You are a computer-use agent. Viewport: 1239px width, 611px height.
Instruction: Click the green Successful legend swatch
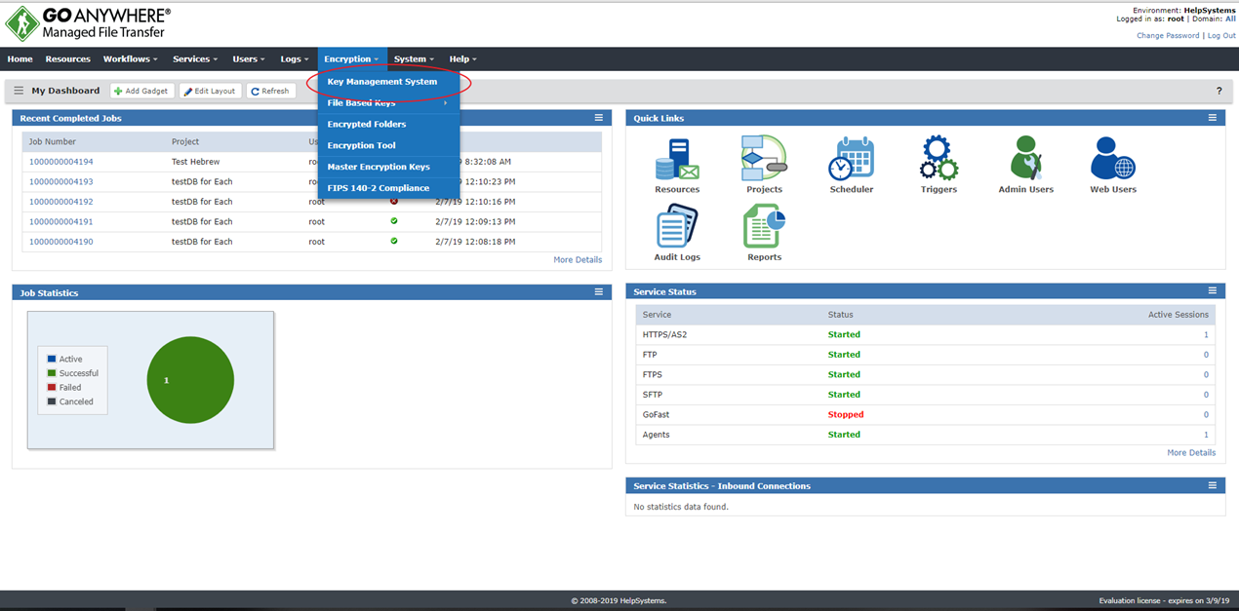tap(52, 373)
